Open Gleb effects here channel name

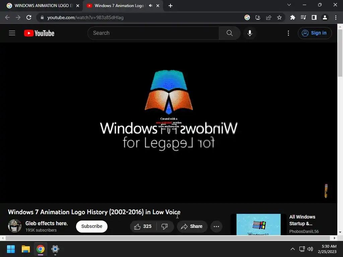click(x=47, y=223)
